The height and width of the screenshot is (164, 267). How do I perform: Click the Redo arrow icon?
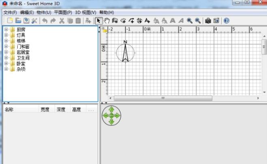[53, 21]
